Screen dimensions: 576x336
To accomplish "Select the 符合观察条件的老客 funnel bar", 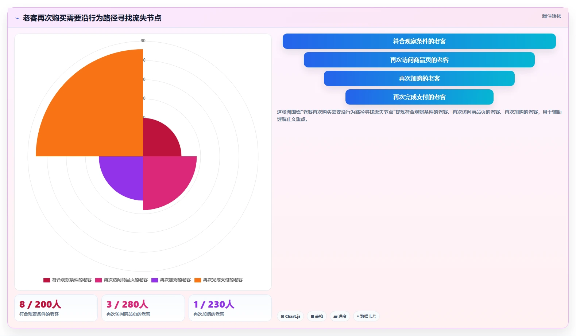I will tap(419, 41).
